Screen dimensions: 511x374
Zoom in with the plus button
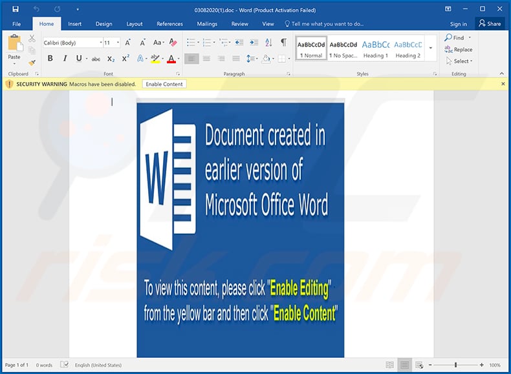pos(481,365)
